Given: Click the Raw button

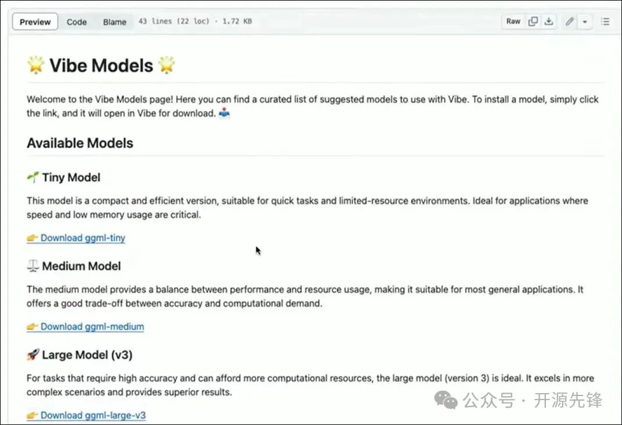Looking at the screenshot, I should pos(513,21).
